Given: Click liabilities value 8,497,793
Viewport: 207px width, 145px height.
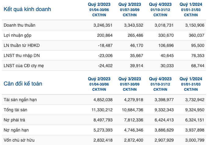Looking at the screenshot, I should 103,120.
